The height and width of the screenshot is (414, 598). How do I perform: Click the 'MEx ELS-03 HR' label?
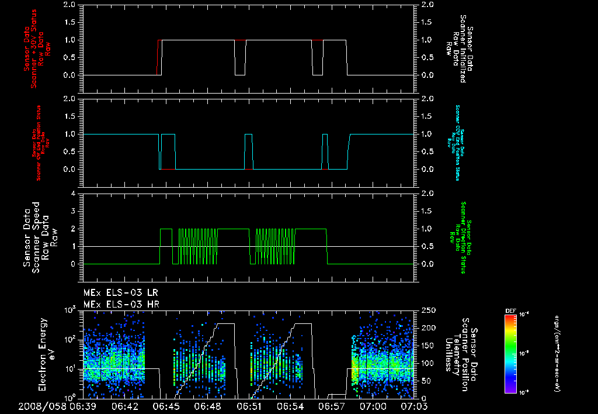pyautogui.click(x=121, y=305)
